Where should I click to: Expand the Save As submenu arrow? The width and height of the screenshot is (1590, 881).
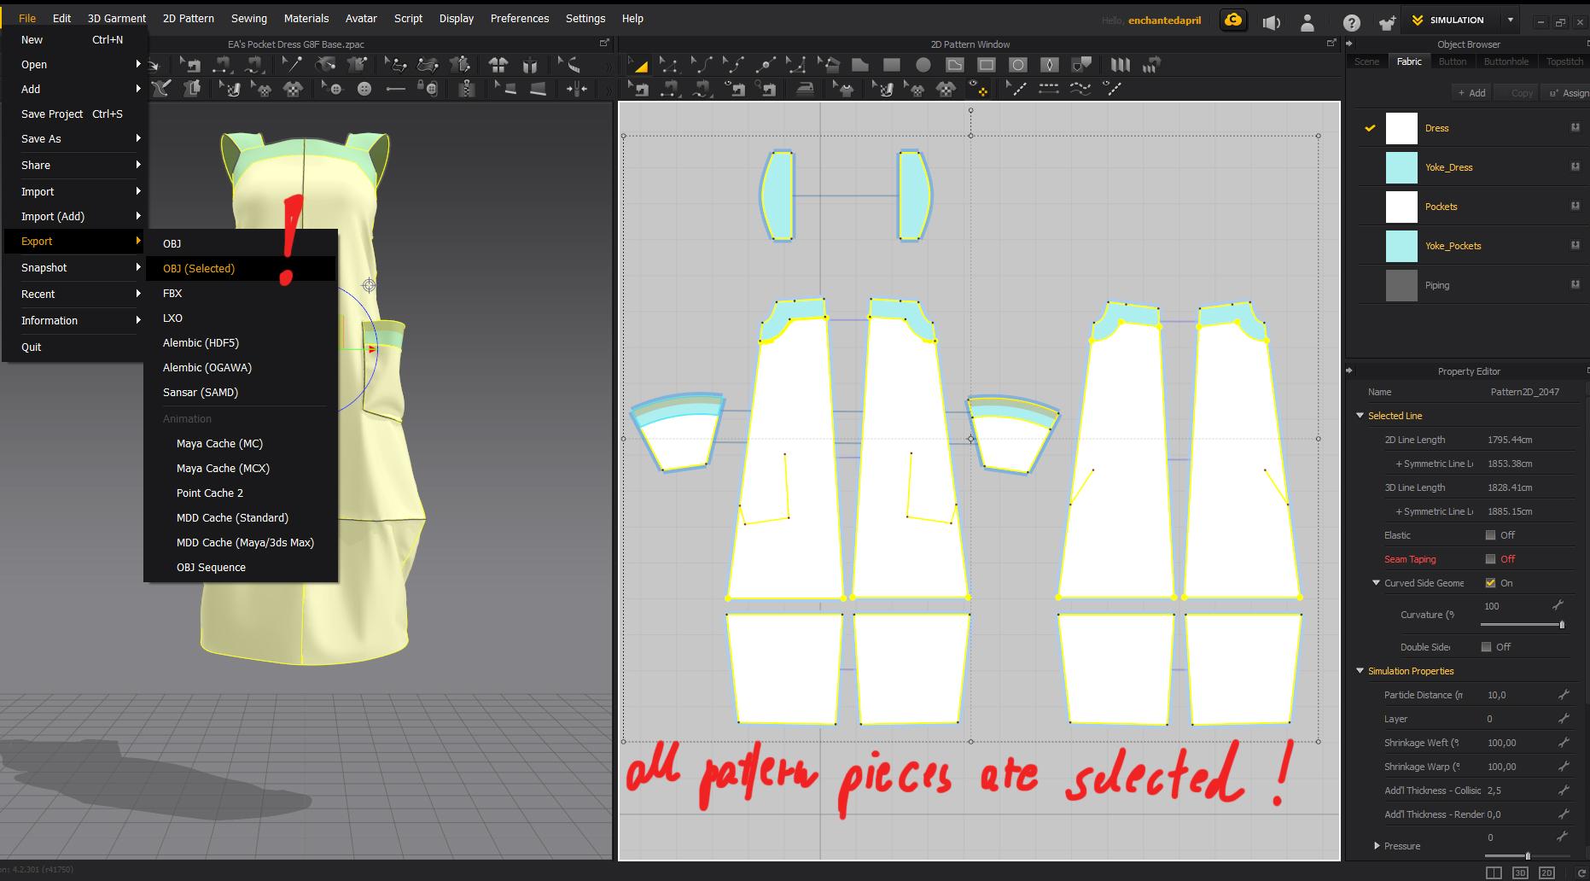pos(137,138)
